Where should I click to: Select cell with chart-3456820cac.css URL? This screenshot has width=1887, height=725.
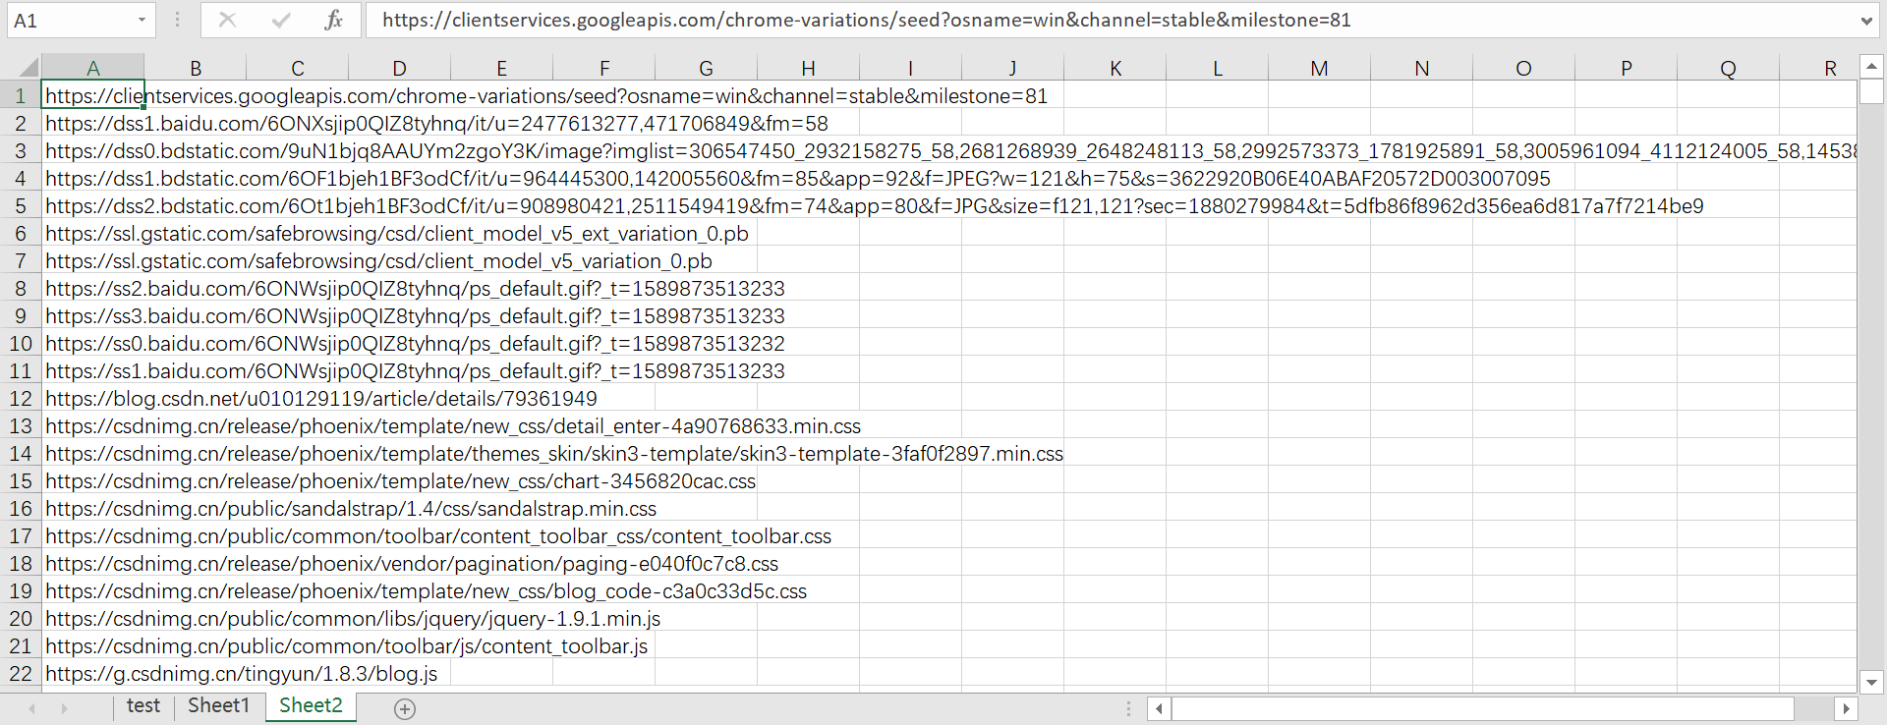click(92, 480)
